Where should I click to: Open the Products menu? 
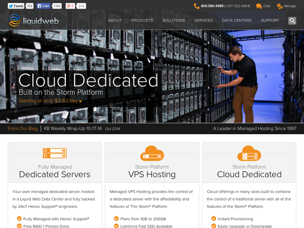142,20
